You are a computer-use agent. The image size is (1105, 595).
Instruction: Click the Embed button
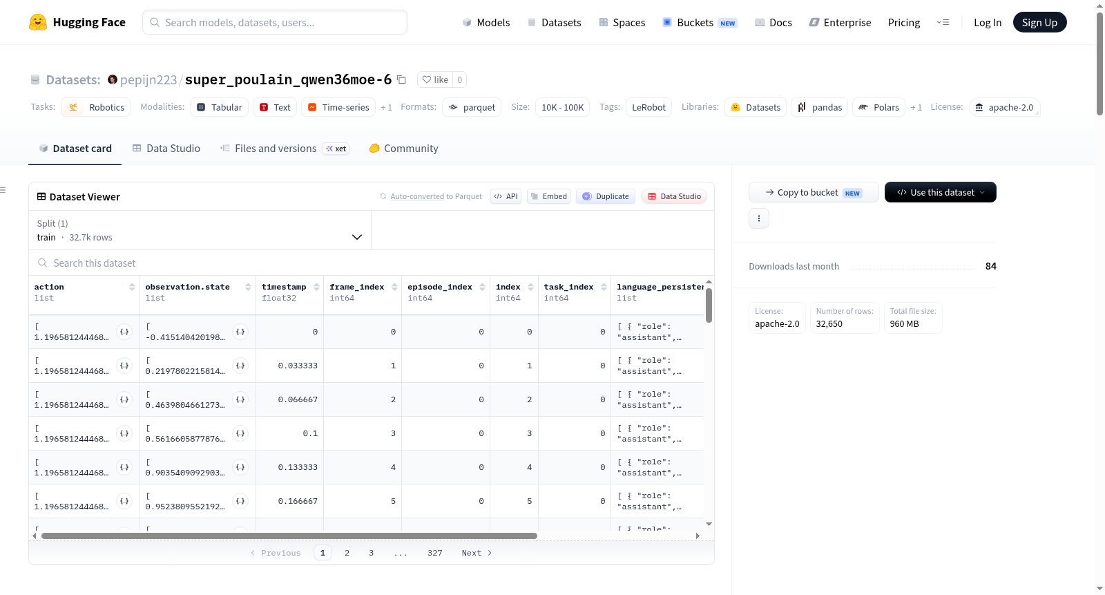pos(549,196)
